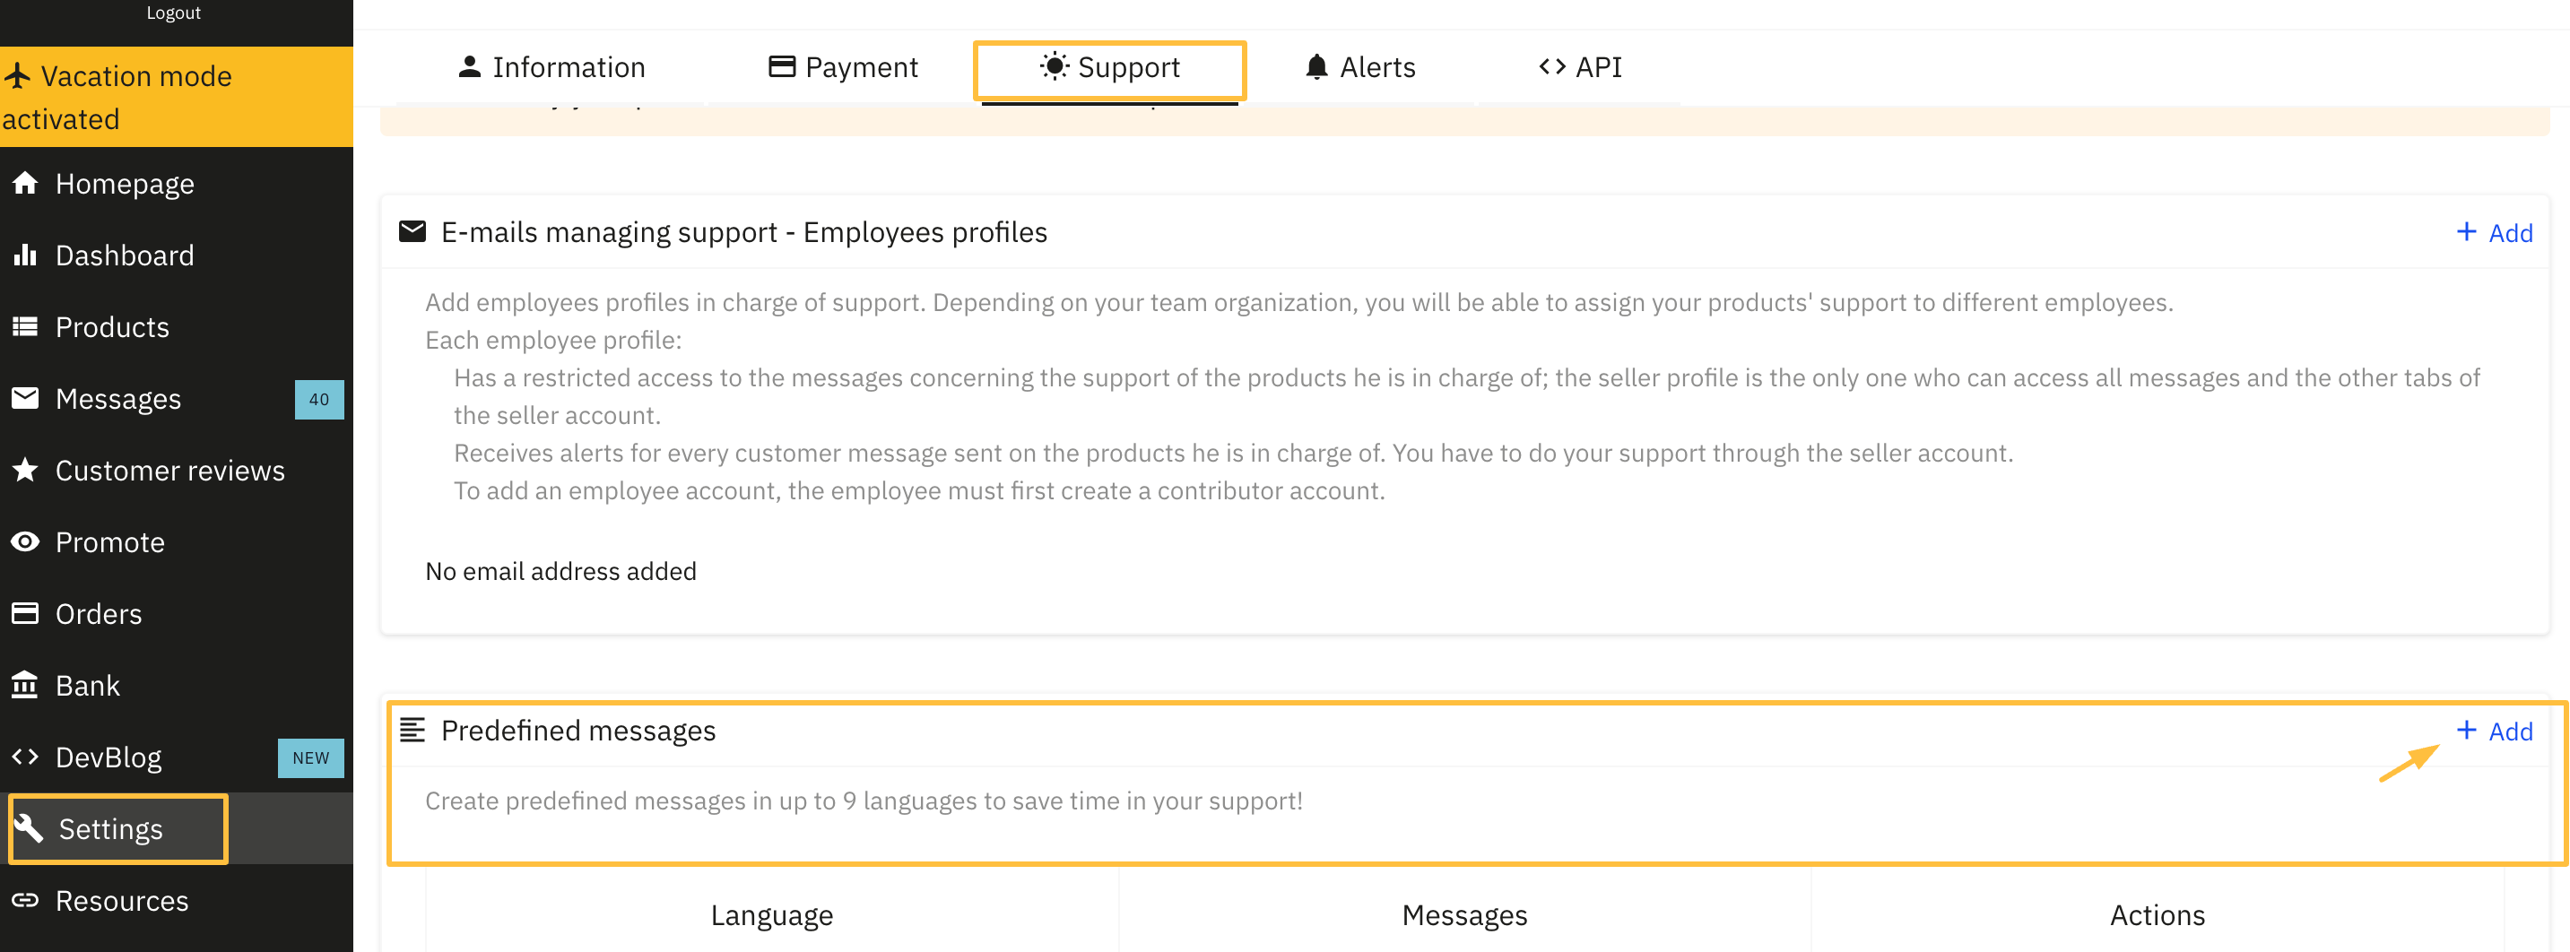Open DevBlog via the code icon
The width and height of the screenshot is (2570, 952).
coord(25,757)
